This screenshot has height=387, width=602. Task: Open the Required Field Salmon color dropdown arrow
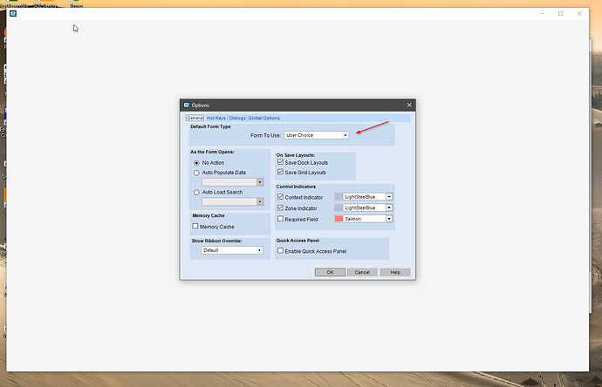pos(389,219)
